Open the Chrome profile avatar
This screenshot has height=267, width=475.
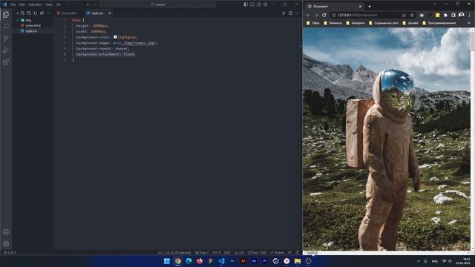462,15
